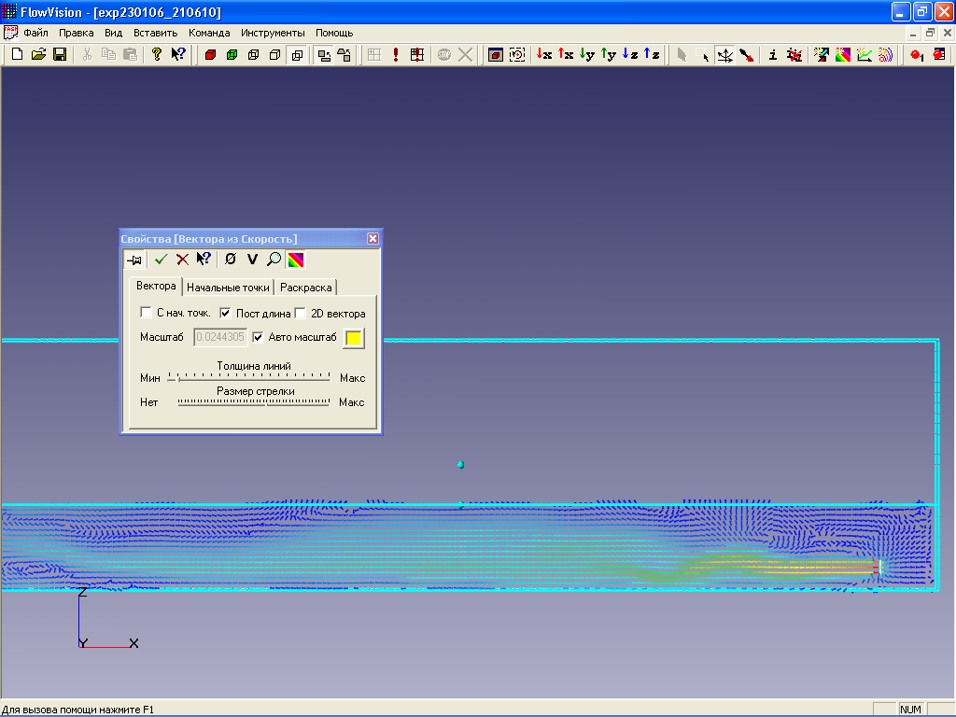Image resolution: width=956 pixels, height=717 pixels.
Task: Click the magnifier icon in properties dialog
Action: [274, 260]
